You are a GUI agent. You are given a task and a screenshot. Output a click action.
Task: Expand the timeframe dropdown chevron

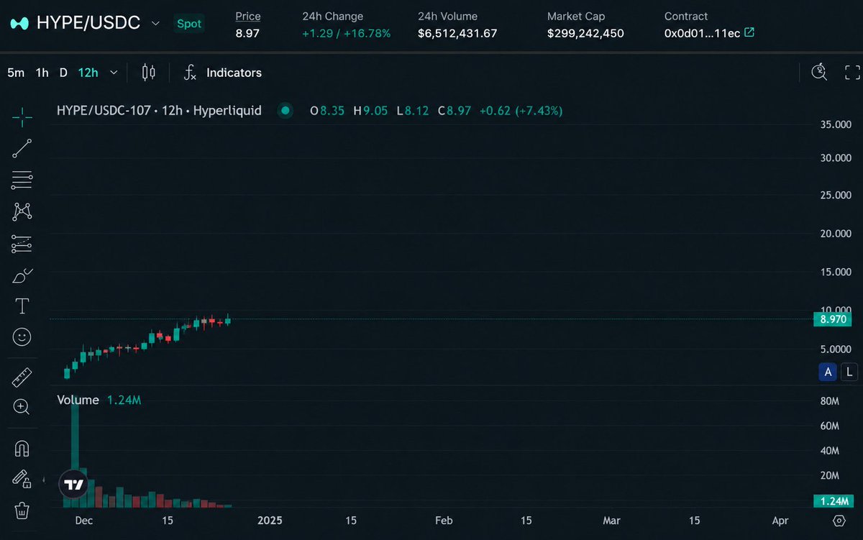tap(113, 73)
